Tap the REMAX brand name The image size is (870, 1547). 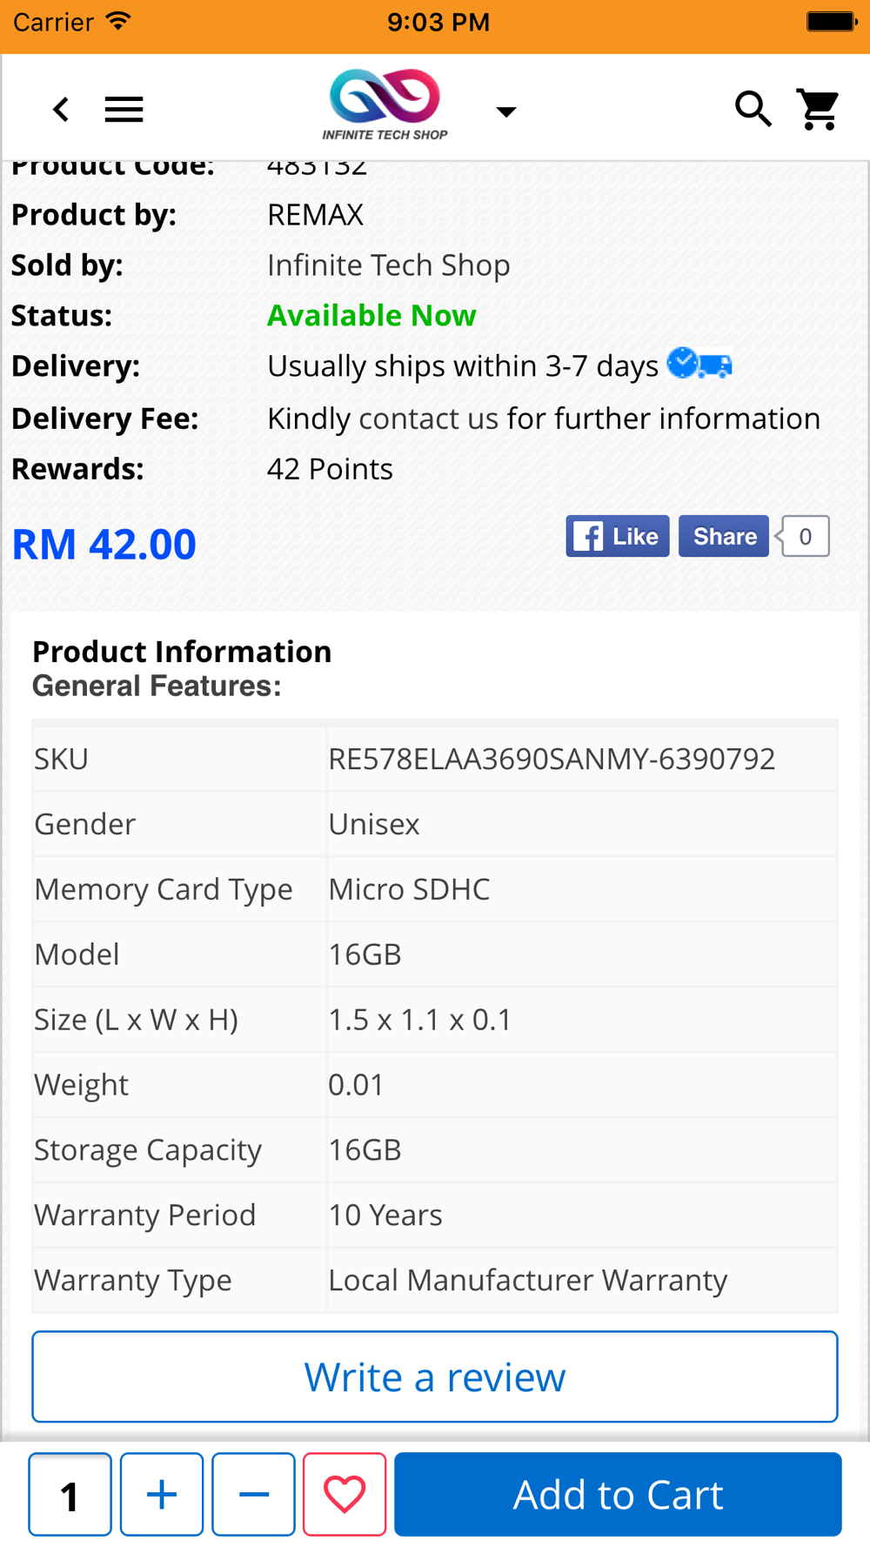pyautogui.click(x=315, y=215)
